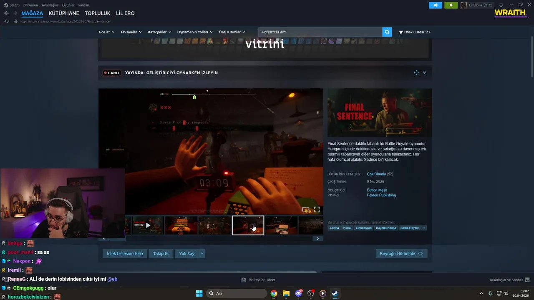534x300 pixels.
Task: Show more tags with plus button
Action: [424, 228]
